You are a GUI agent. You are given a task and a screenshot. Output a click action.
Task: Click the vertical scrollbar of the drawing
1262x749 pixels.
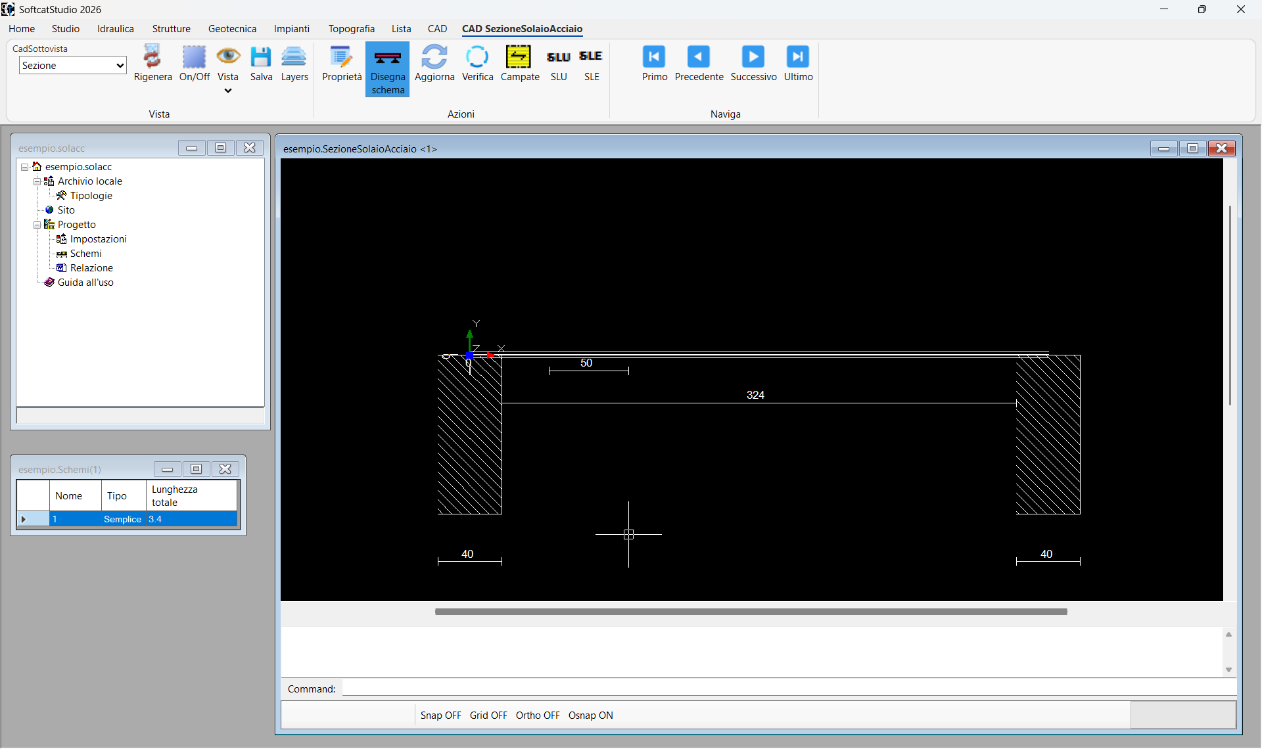1230,306
